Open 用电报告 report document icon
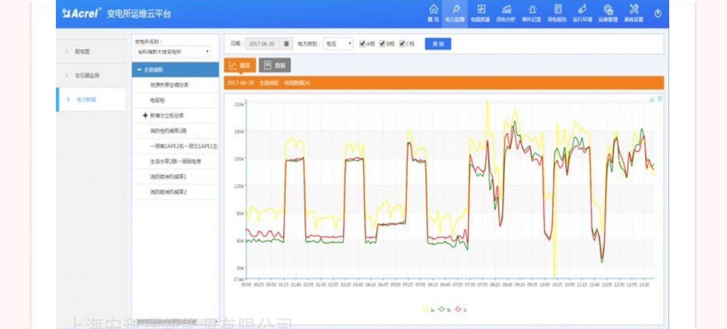 (x=558, y=10)
